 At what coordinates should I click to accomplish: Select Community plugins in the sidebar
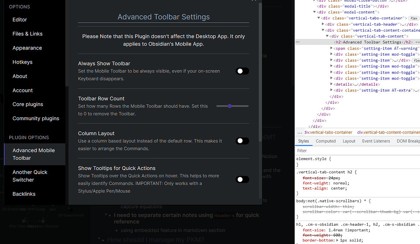pyautogui.click(x=36, y=119)
